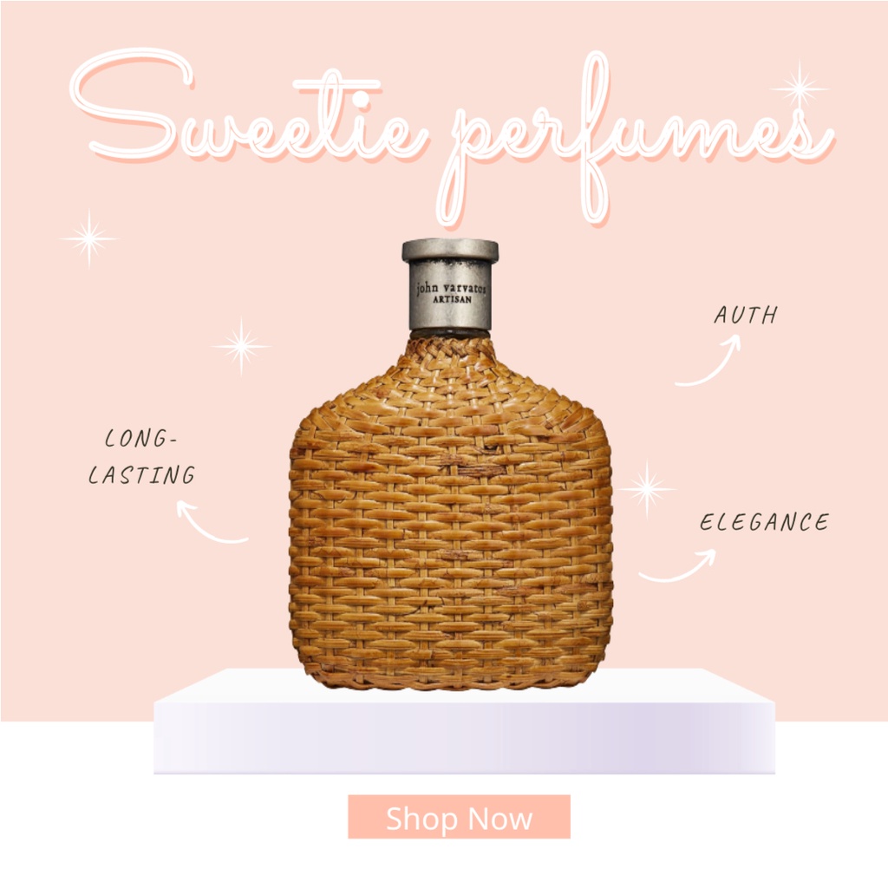Click the john varvatos ARTISAN label

pos(451,293)
